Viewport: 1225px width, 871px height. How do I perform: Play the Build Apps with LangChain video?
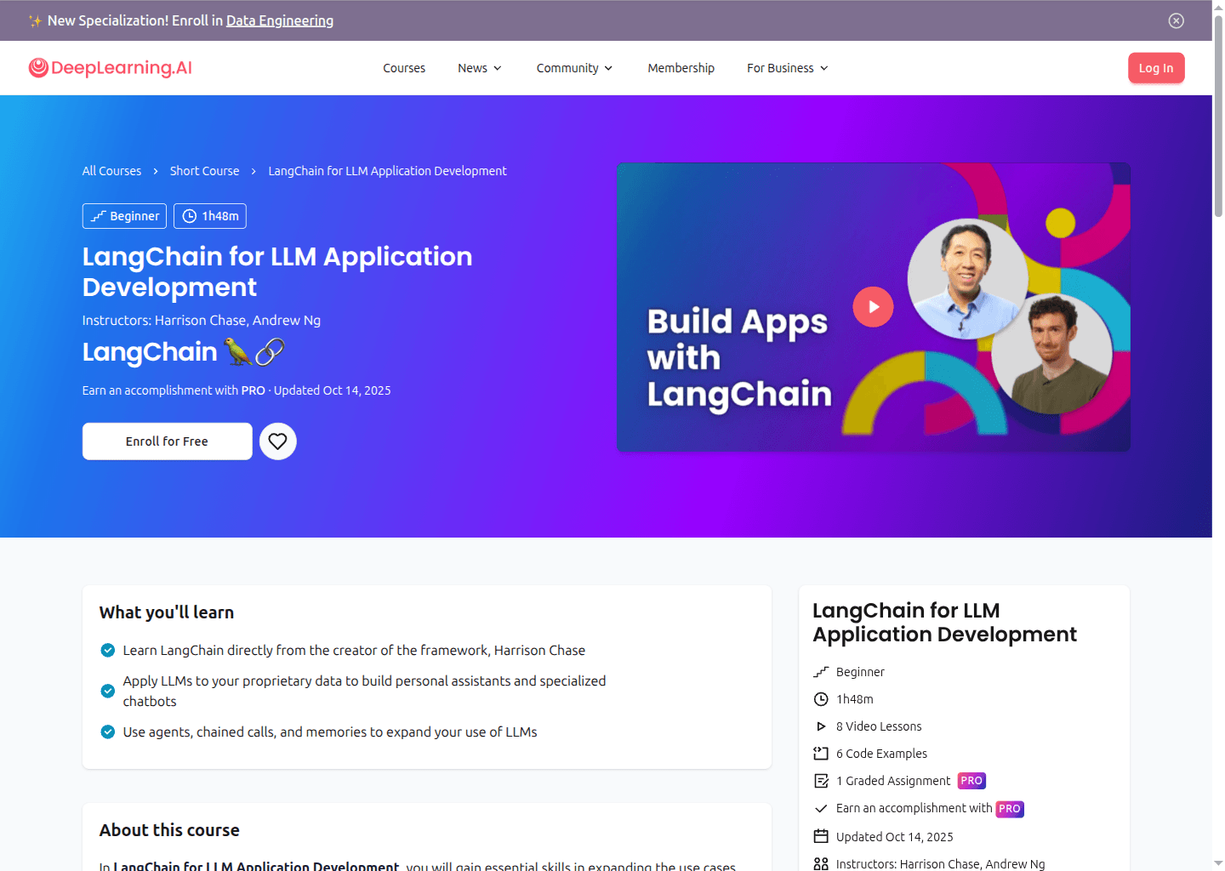(873, 307)
